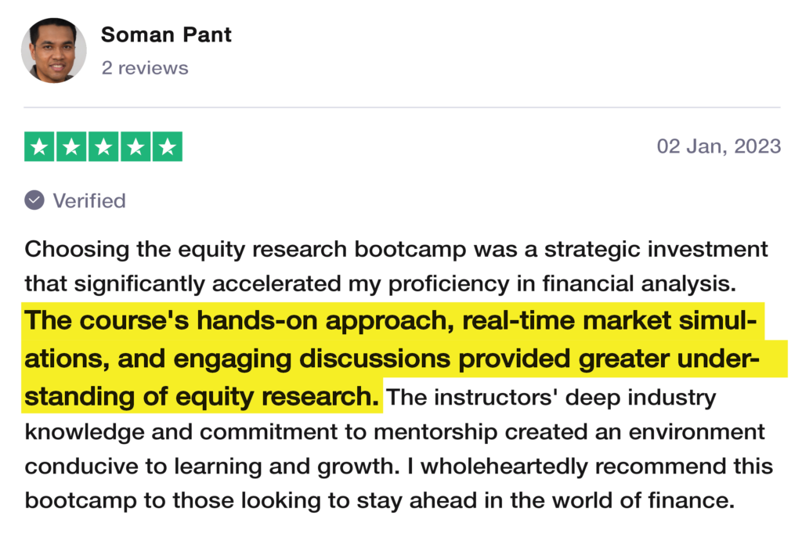Image resolution: width=802 pixels, height=548 pixels.
Task: Open the "2 reviews" link
Action: [x=145, y=68]
